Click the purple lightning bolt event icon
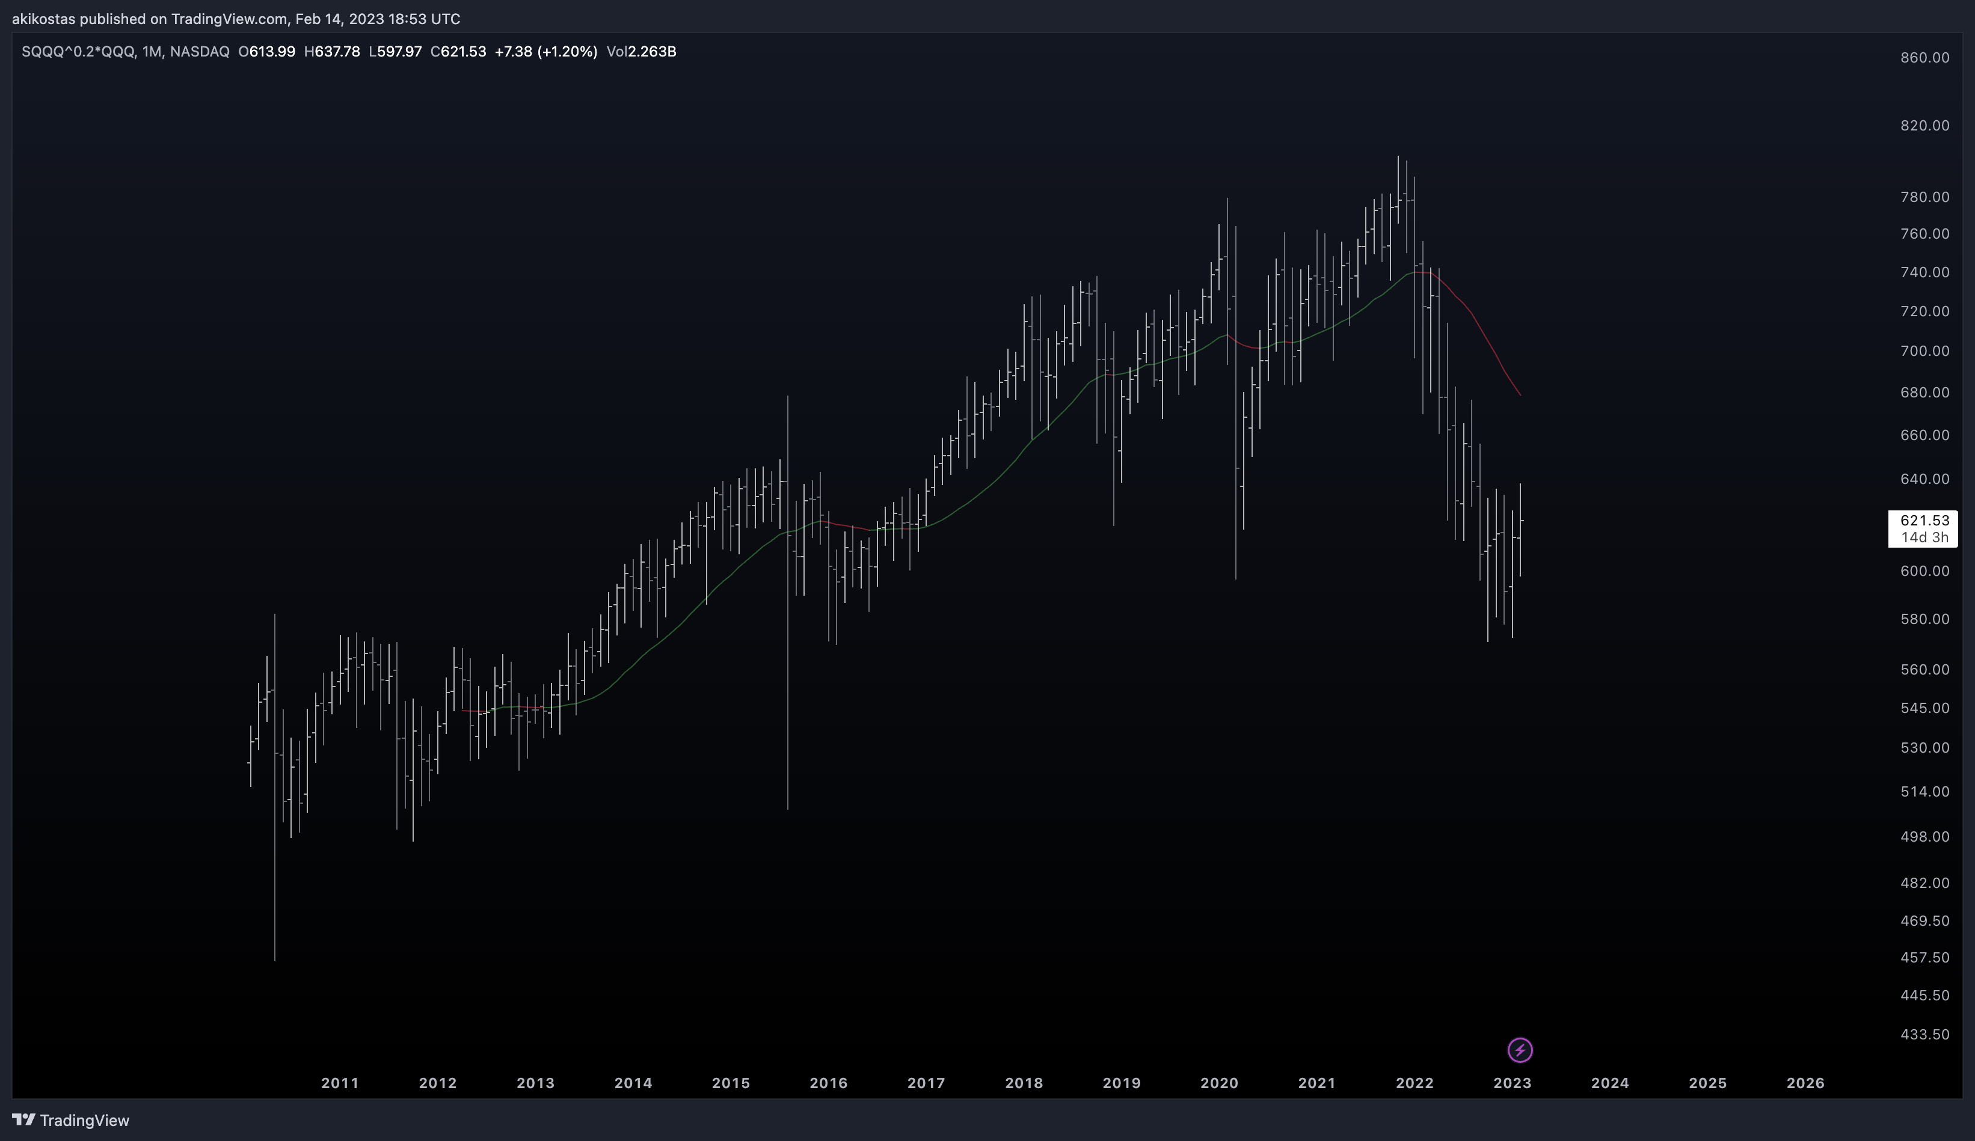Image resolution: width=1975 pixels, height=1141 pixels. point(1520,1050)
